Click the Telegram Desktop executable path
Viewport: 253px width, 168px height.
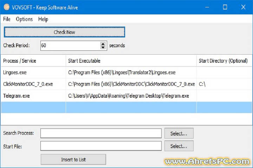pyautogui.click(x=129, y=96)
